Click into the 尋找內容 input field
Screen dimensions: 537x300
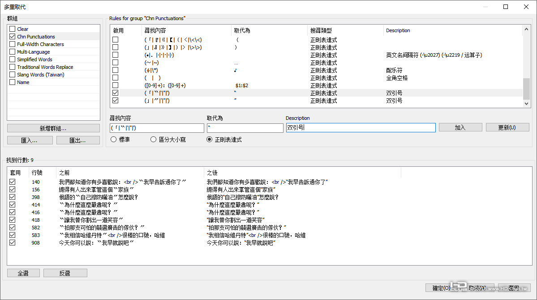point(157,128)
